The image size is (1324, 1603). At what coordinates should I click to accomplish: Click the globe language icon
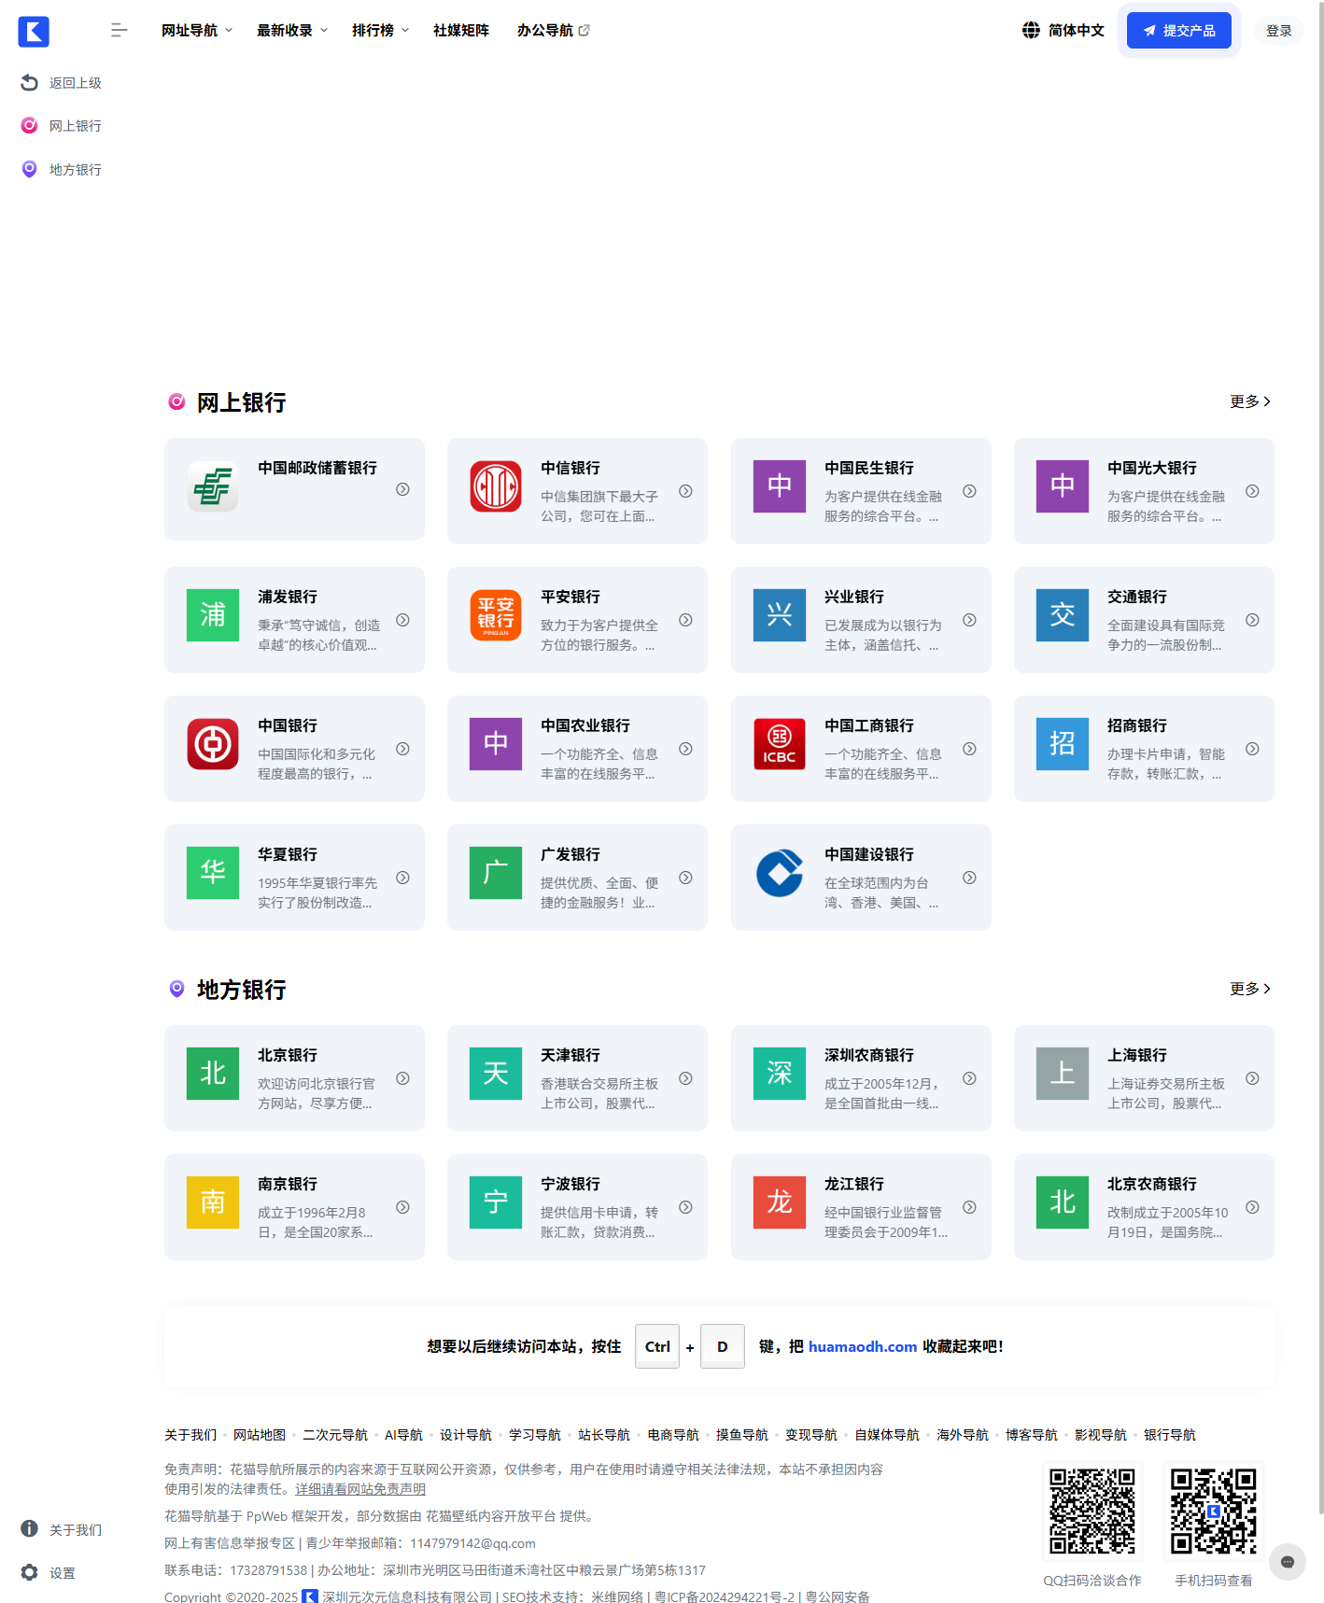(x=1031, y=31)
